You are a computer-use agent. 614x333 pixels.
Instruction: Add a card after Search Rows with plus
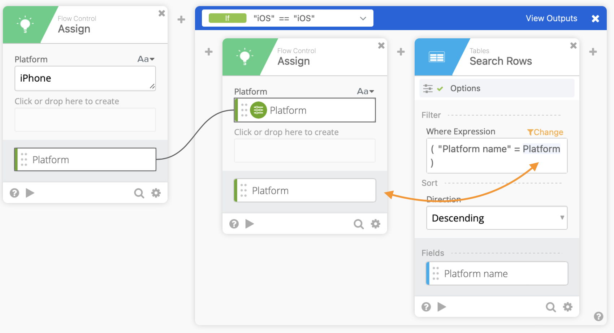click(x=593, y=52)
